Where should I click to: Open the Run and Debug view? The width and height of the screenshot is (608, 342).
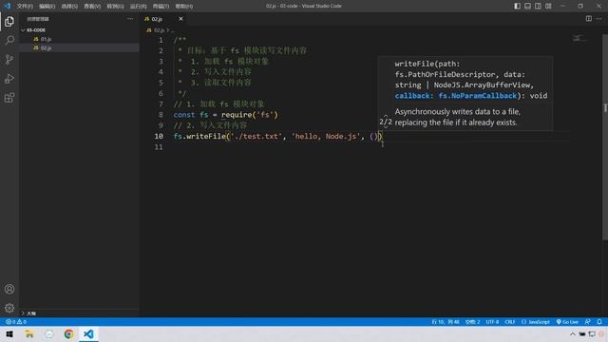[x=9, y=78]
